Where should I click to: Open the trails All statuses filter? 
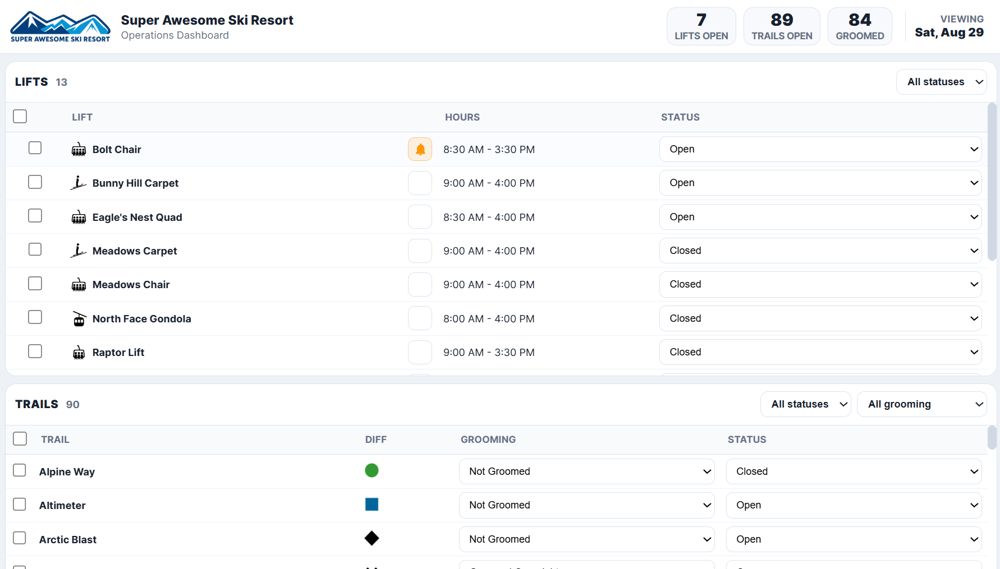[806, 404]
